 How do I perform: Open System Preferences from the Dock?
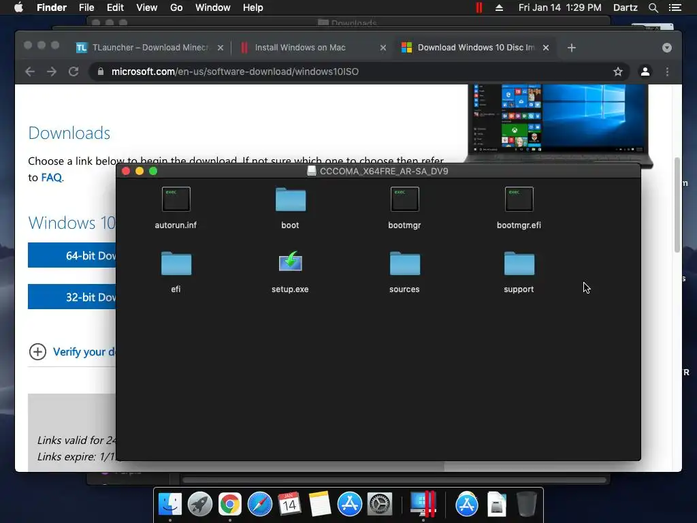379,504
